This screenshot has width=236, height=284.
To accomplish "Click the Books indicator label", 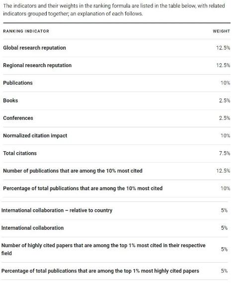I will click(x=10, y=100).
